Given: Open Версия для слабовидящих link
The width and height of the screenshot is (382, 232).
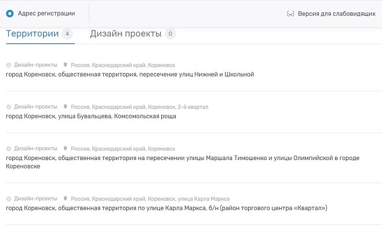Looking at the screenshot, I should point(337,14).
